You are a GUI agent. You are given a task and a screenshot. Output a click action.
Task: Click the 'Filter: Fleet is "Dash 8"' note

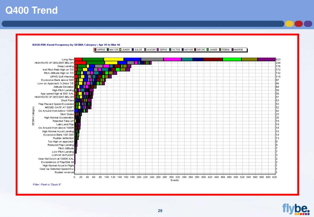pos(47,185)
